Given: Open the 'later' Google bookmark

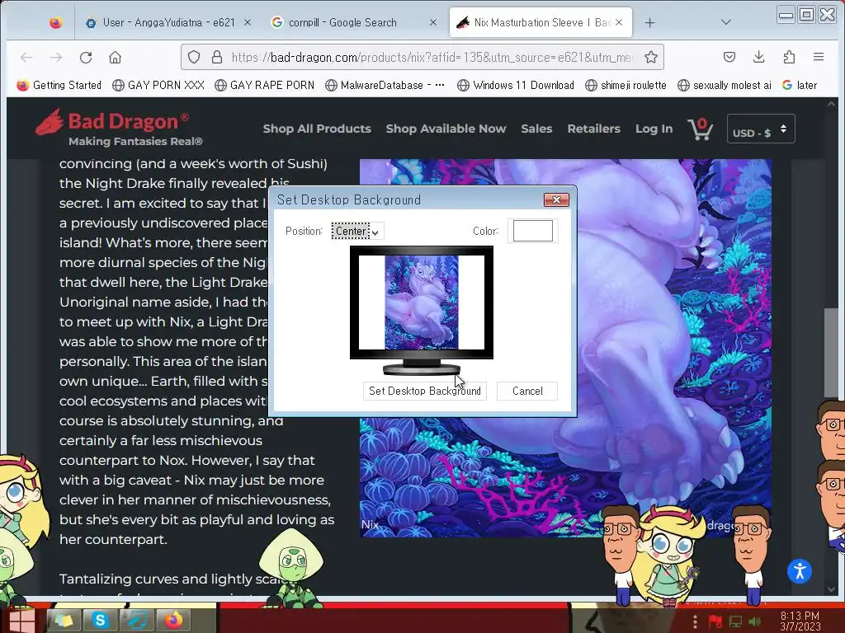Looking at the screenshot, I should coord(800,85).
